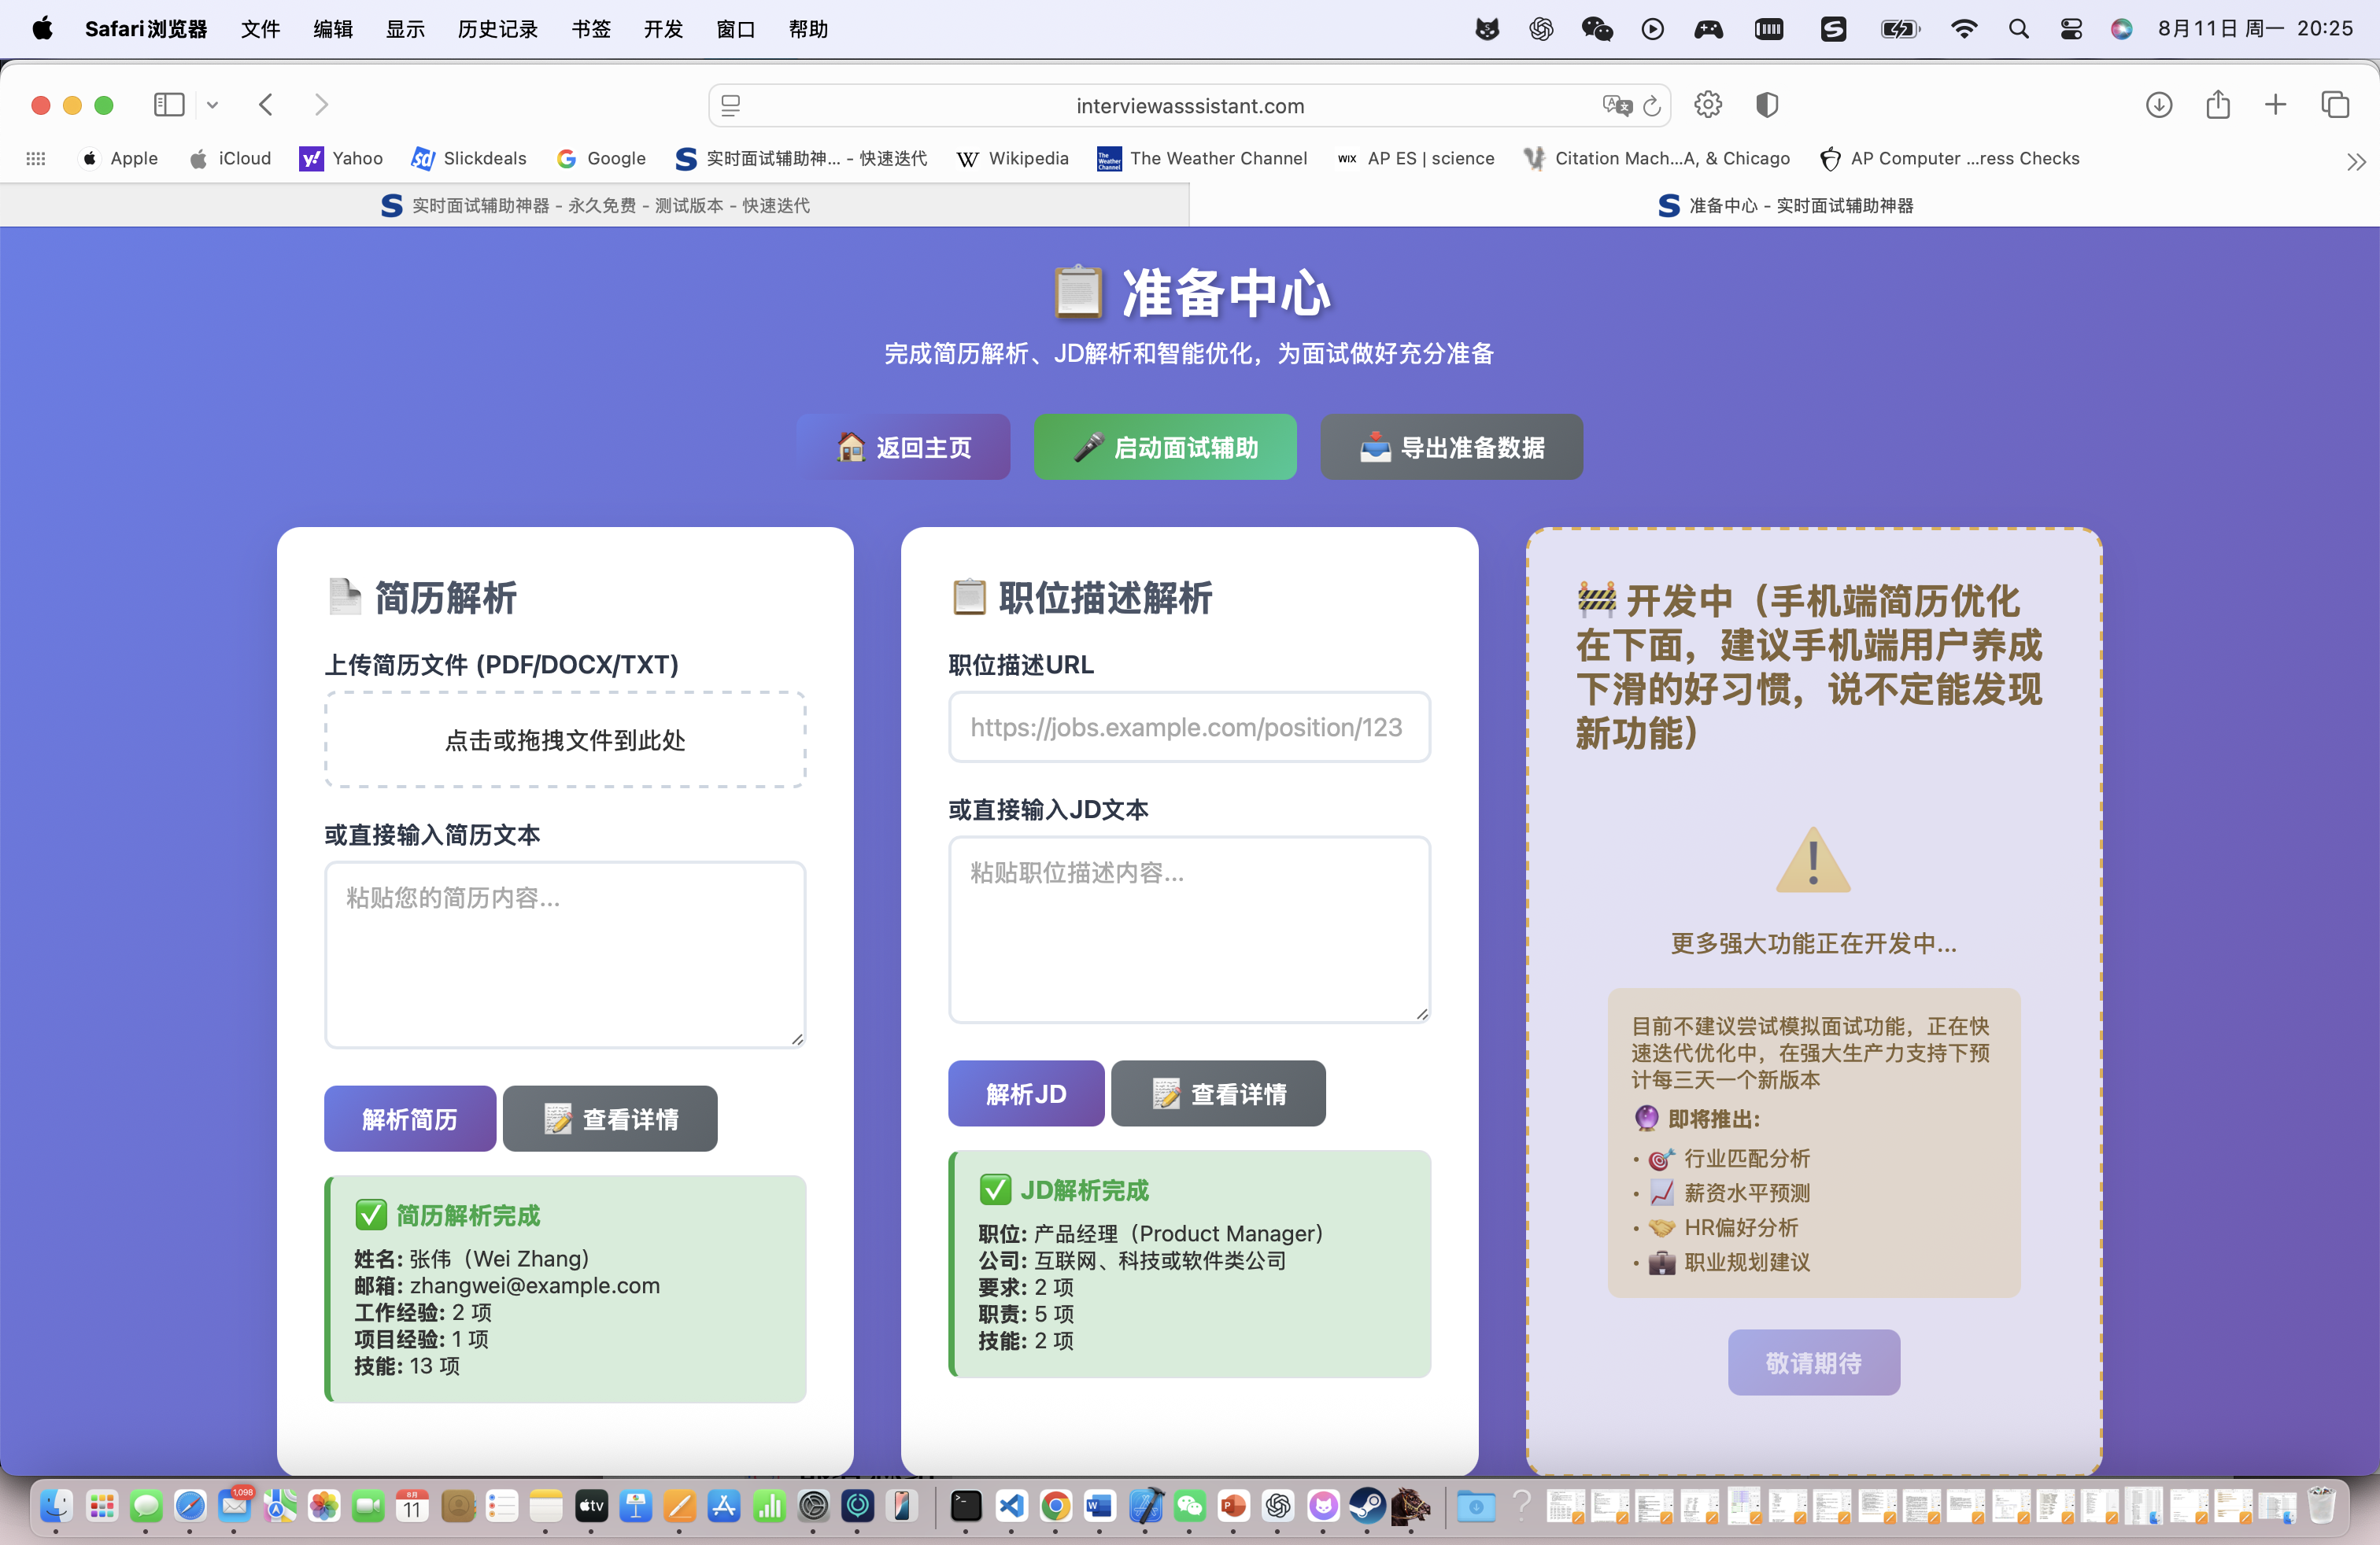This screenshot has height=1545, width=2380.
Task: Open a new tab with plus icon
Action: tap(2275, 105)
